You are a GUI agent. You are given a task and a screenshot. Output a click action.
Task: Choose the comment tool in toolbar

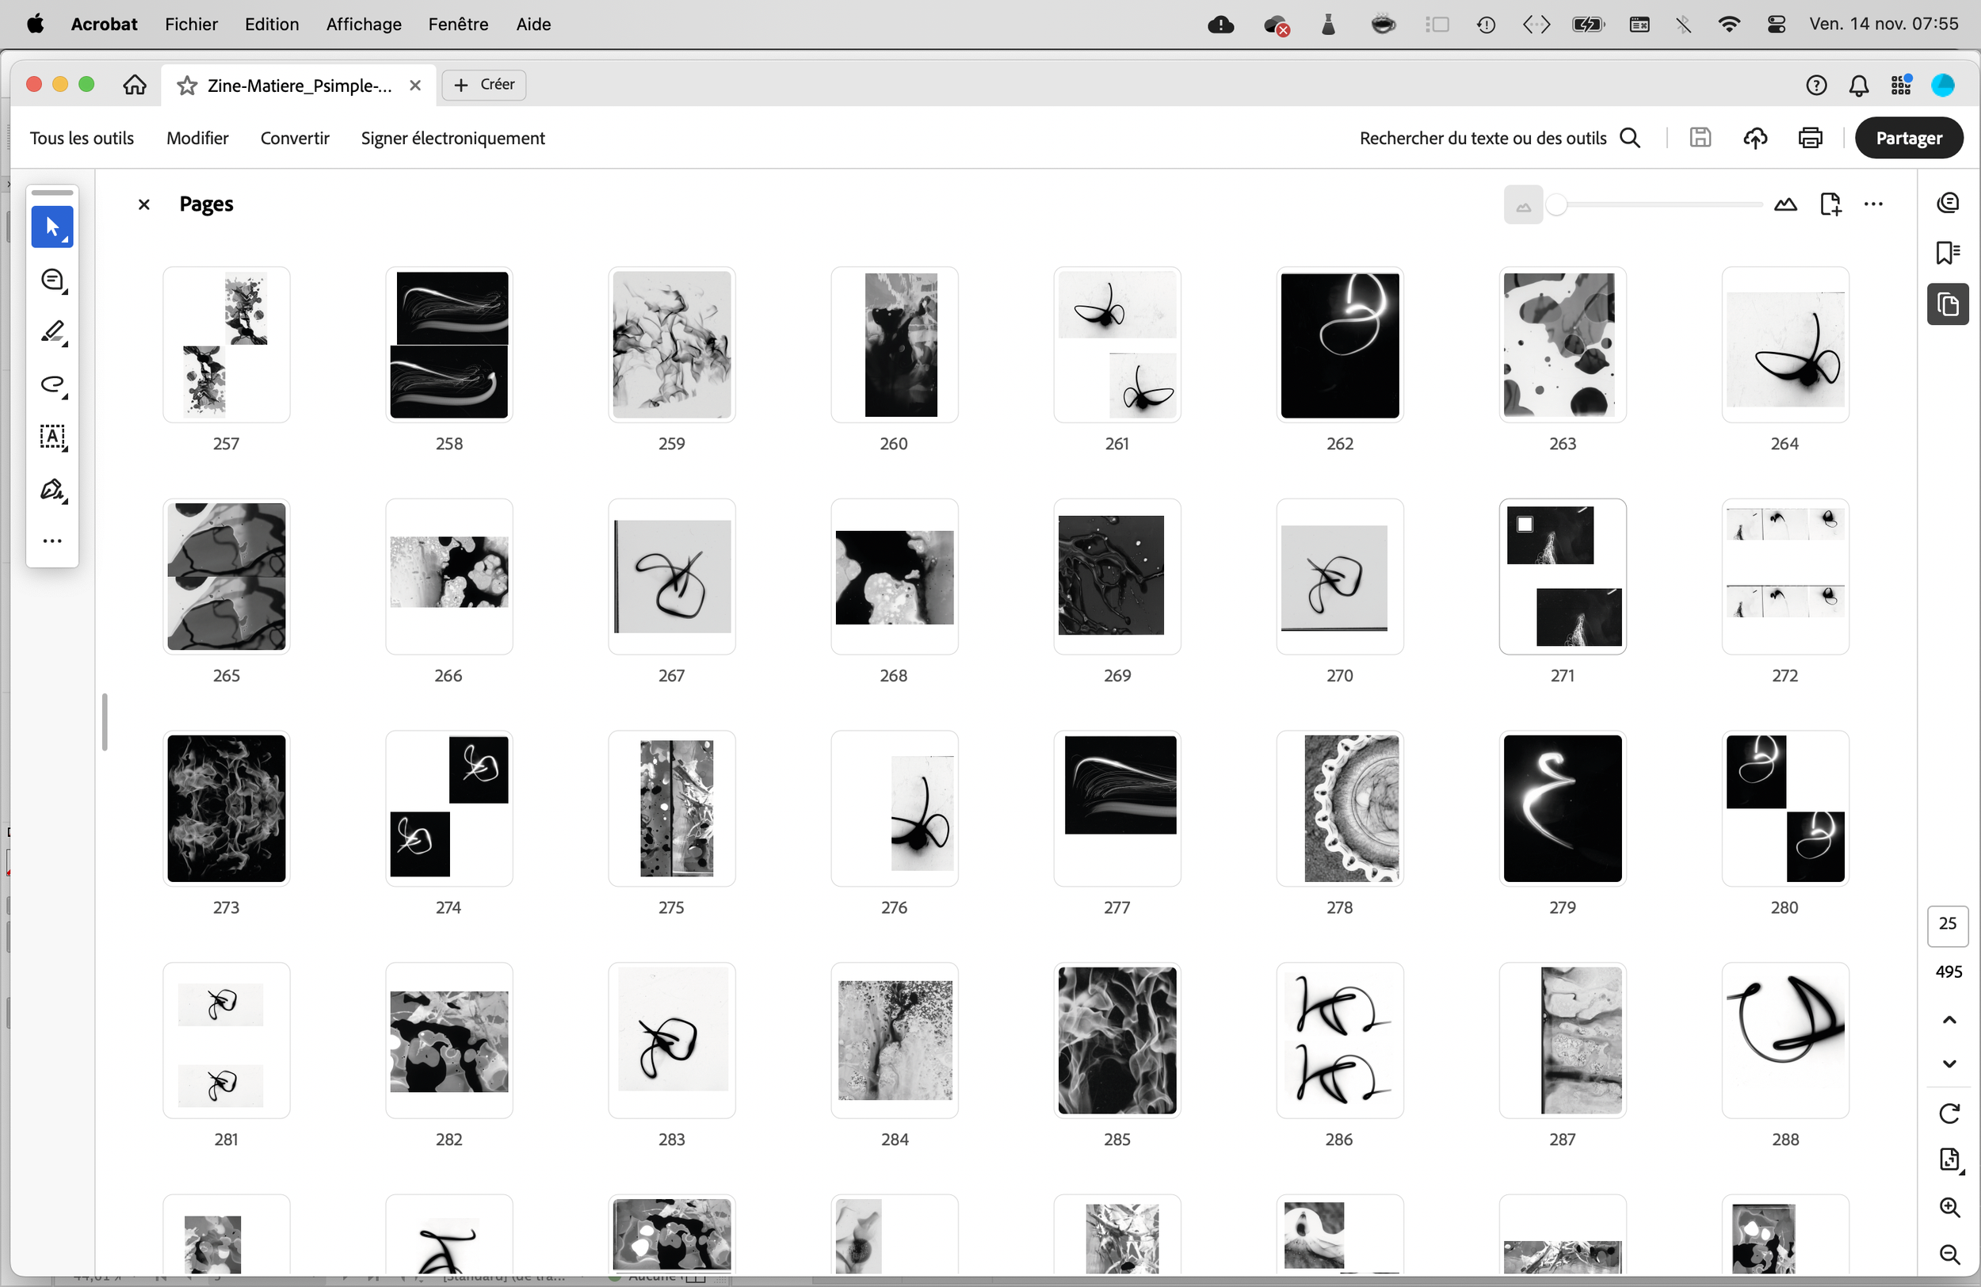(x=52, y=281)
